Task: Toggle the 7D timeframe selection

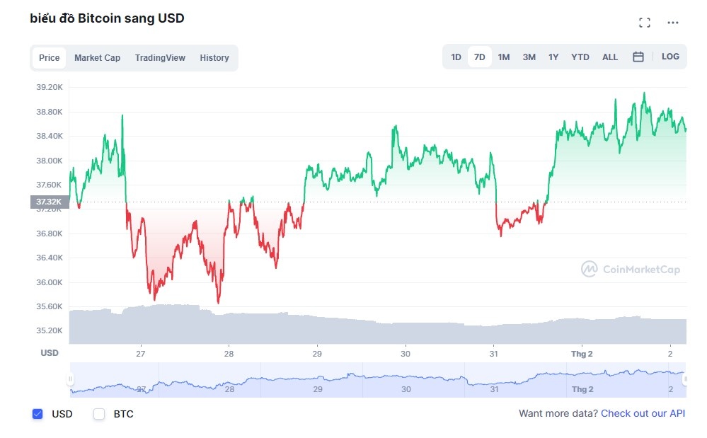Action: [480, 57]
